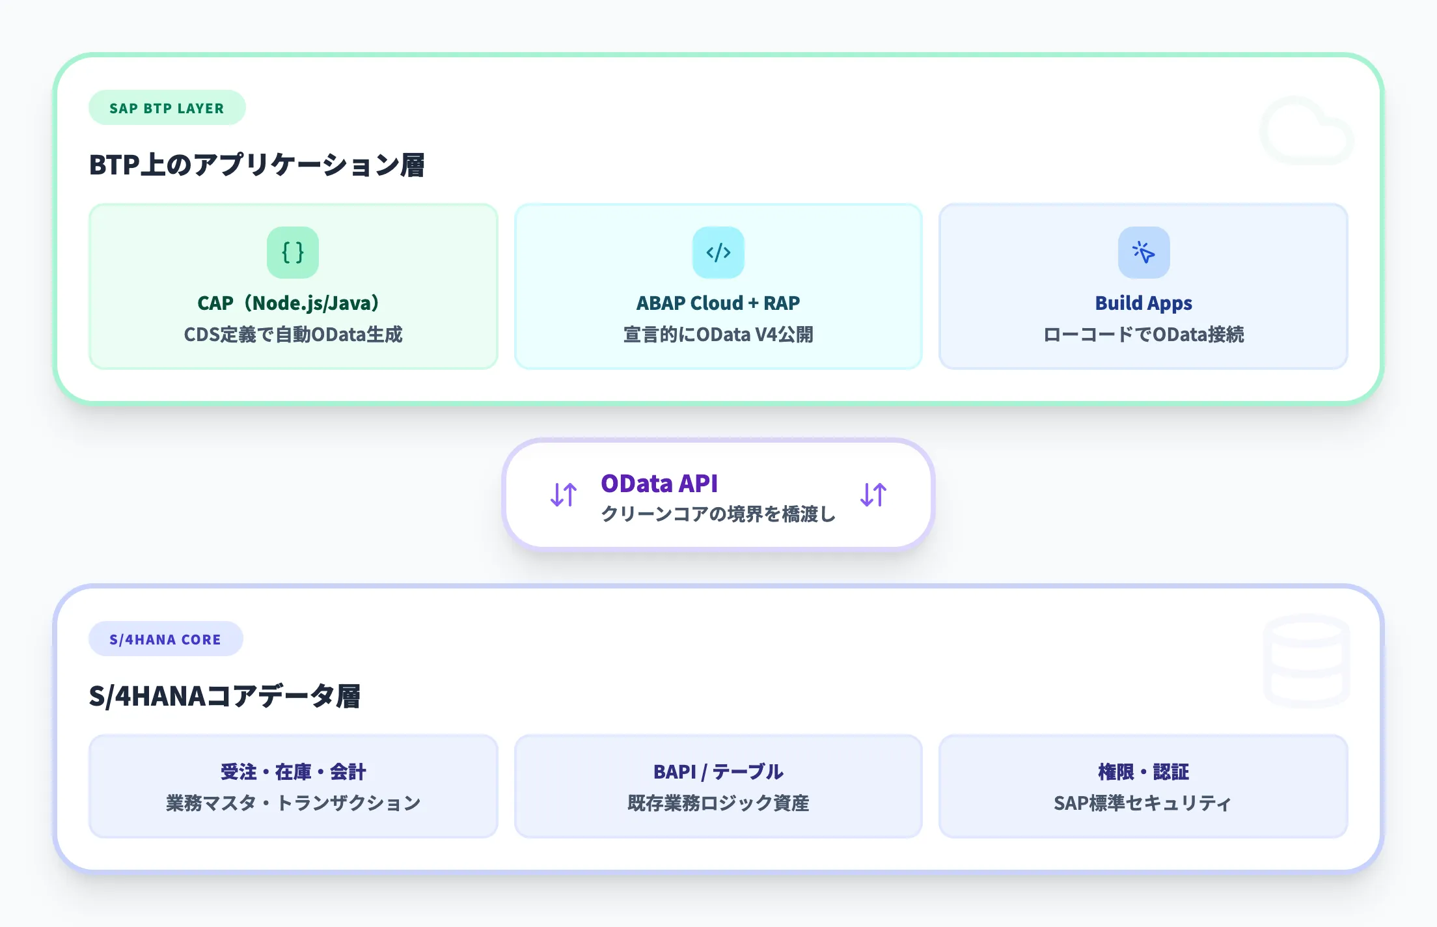Switch to the S/4HANAコアデータ層 section
1437x927 pixels.
coord(226,696)
